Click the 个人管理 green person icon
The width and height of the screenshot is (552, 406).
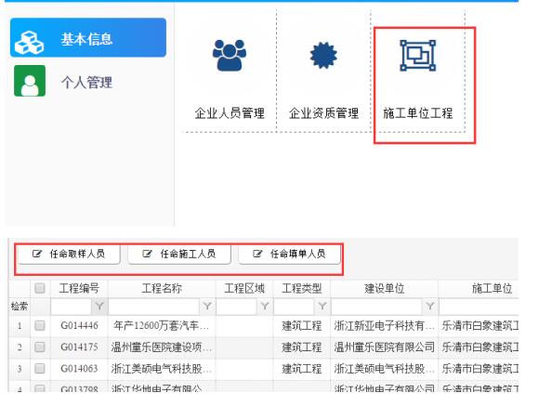click(x=30, y=81)
